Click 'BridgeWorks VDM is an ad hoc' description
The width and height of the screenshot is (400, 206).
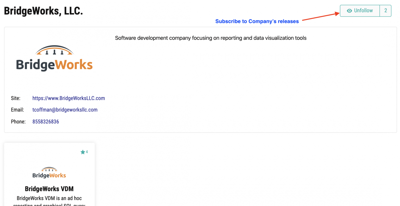click(x=49, y=198)
